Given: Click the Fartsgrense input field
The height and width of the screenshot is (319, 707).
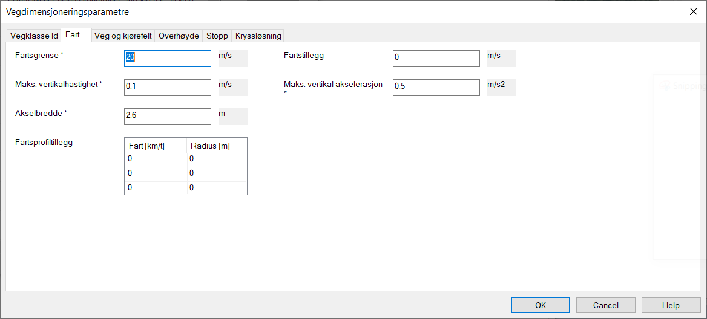Looking at the screenshot, I should point(167,58).
